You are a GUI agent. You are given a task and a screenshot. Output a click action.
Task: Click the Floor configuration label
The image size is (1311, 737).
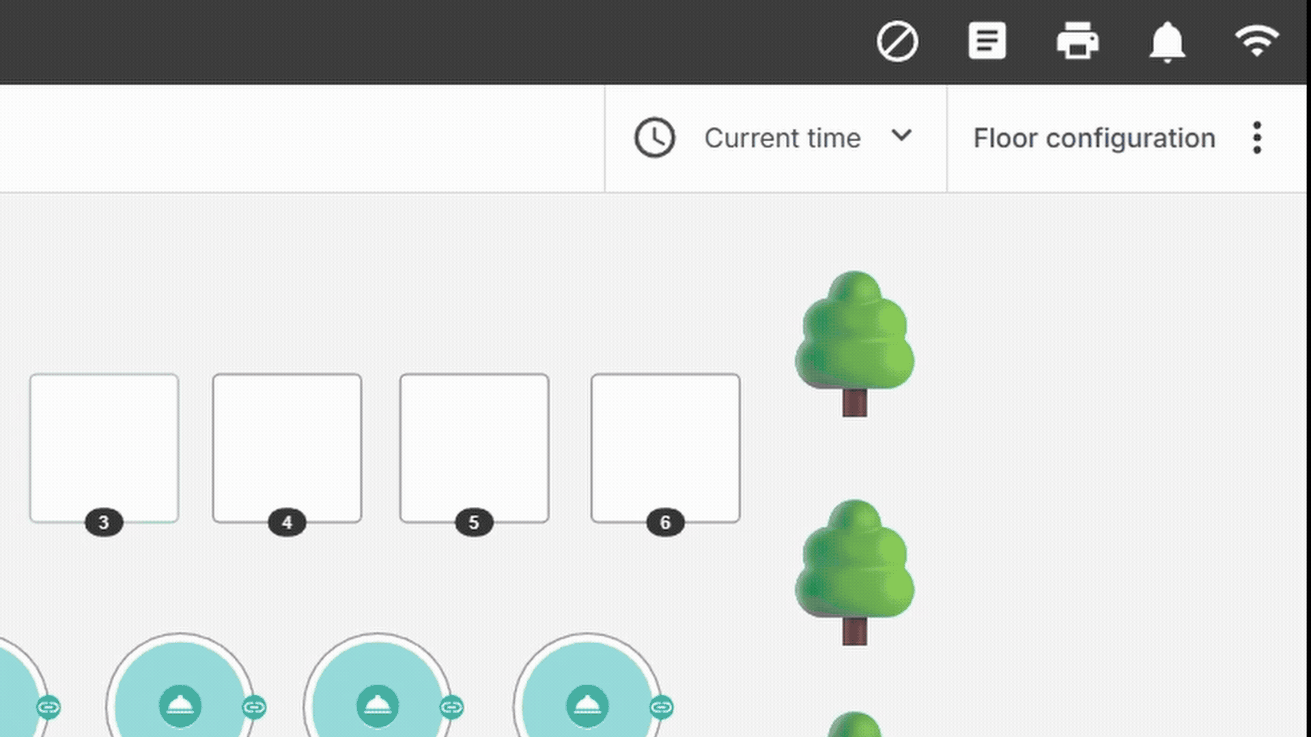(1094, 138)
